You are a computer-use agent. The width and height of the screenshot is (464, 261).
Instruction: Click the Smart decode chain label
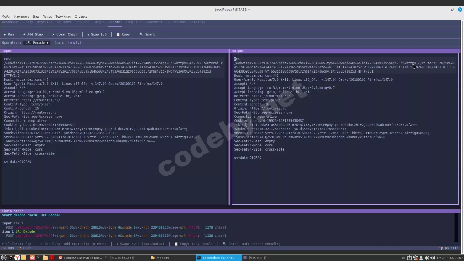[31, 215]
